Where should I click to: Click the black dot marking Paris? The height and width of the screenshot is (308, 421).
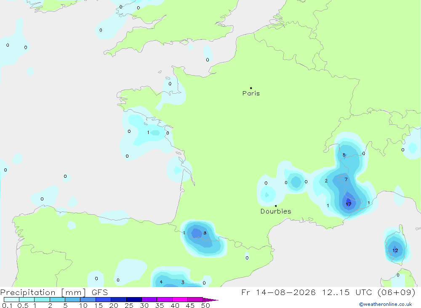pyautogui.click(x=251, y=88)
